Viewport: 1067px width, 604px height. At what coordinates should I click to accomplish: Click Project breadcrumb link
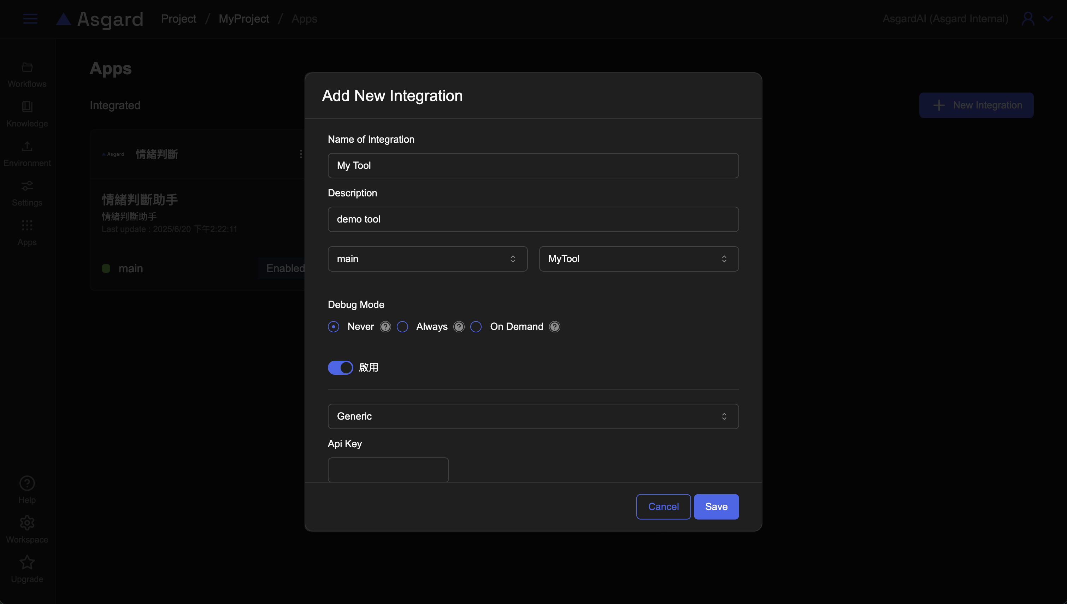coord(178,19)
